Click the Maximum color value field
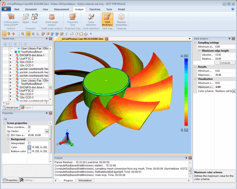Screen dimensions: 237x189 pos(225,87)
